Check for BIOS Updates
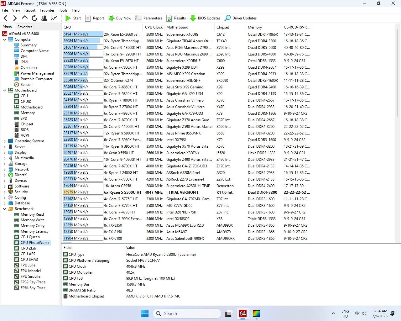401x321 pixels. pos(205,18)
